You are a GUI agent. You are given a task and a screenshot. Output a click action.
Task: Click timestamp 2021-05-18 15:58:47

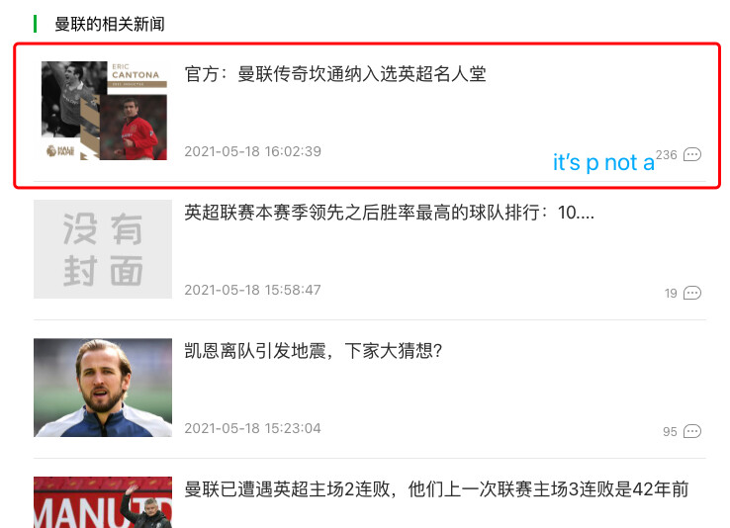point(253,290)
